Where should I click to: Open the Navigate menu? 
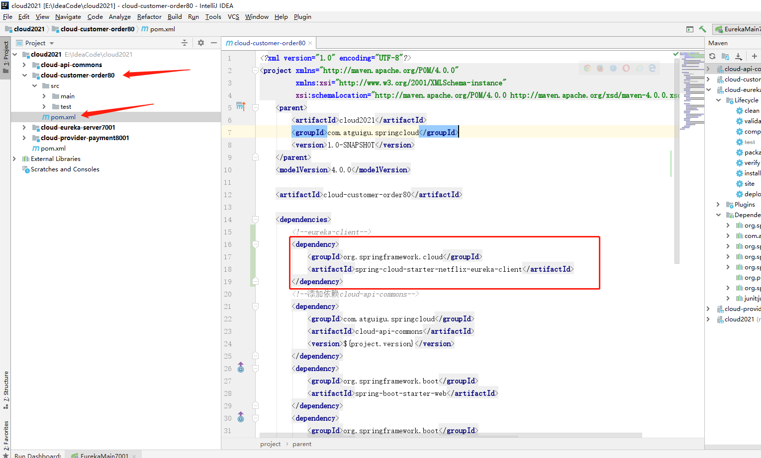[x=68, y=17]
